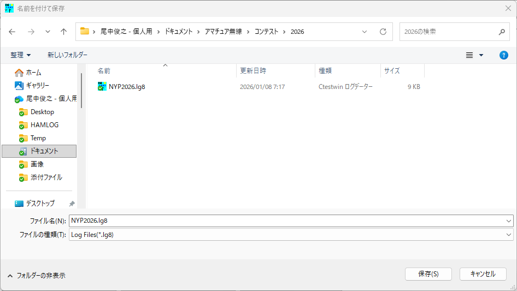
Task: Click the ホーム house icon
Action: (x=19, y=73)
